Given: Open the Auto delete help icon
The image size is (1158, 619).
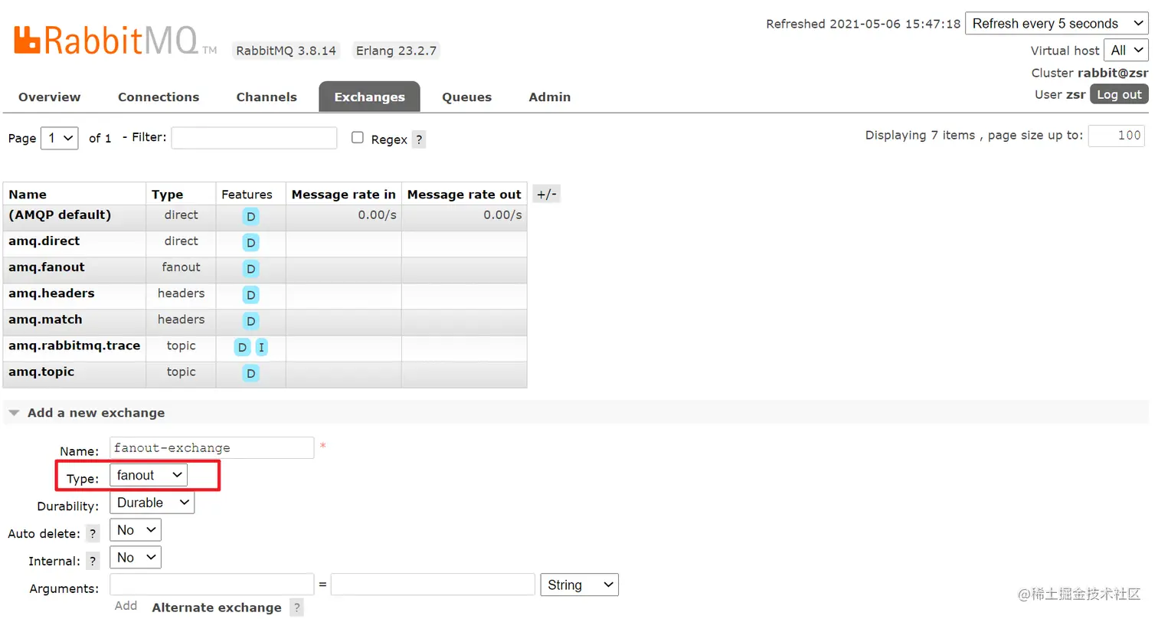Looking at the screenshot, I should point(93,533).
